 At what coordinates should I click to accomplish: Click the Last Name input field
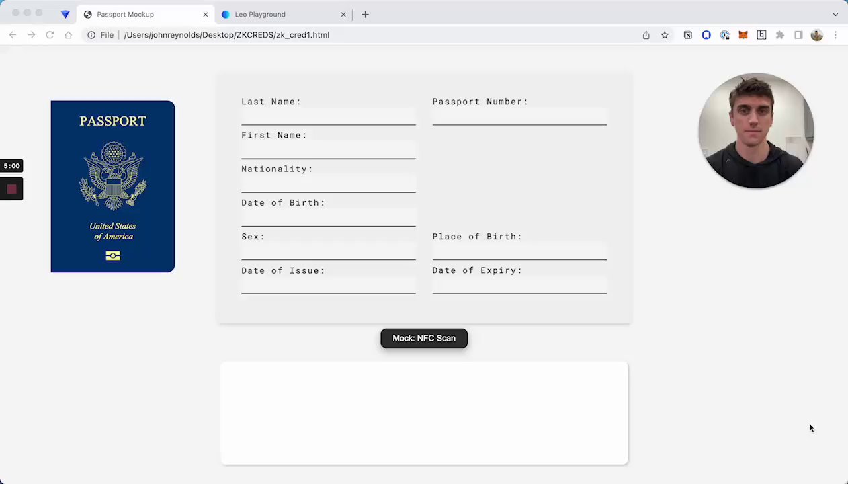328,117
